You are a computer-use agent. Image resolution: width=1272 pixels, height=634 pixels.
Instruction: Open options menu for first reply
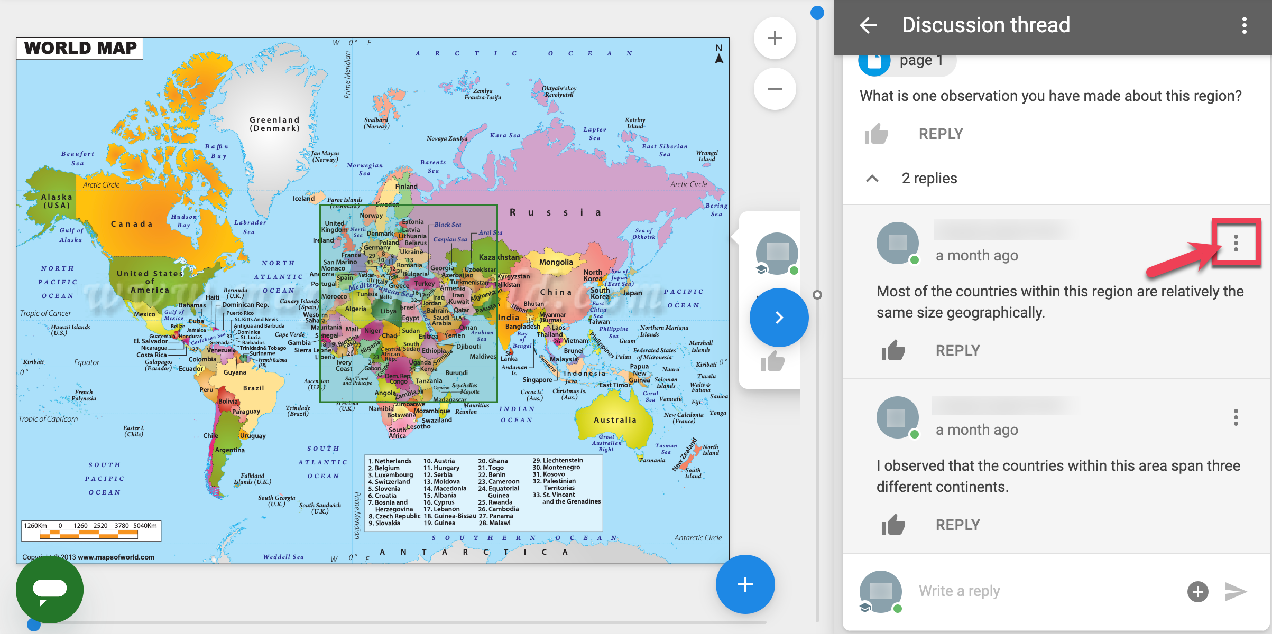coord(1236,243)
